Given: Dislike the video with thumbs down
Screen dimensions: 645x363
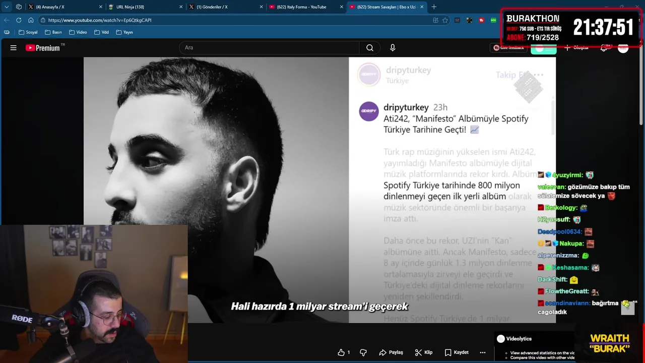Looking at the screenshot, I should click(363, 352).
